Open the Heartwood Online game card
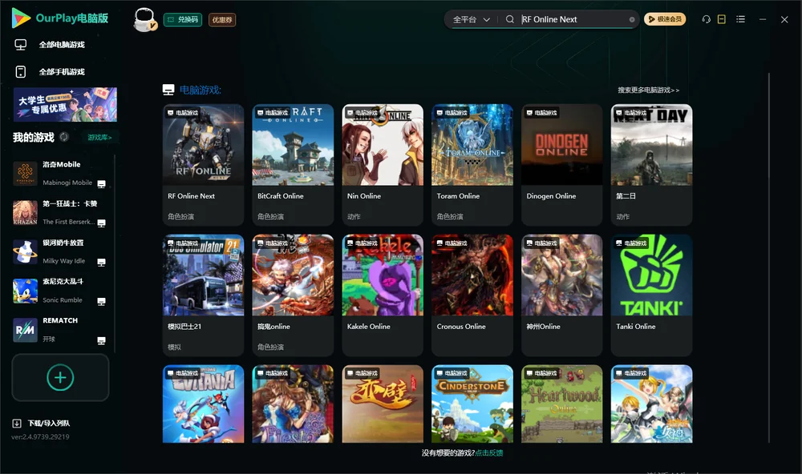 point(561,404)
